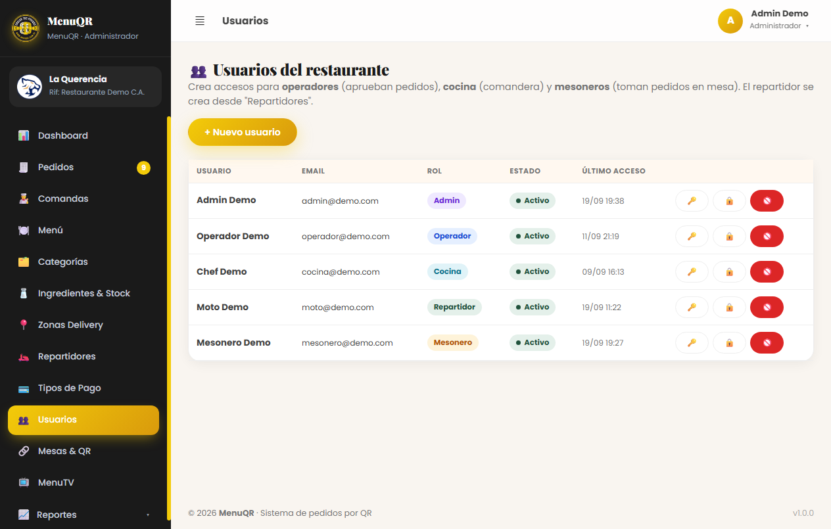The width and height of the screenshot is (831, 529).
Task: Open Ingredientes & Stock section
Action: pos(83,293)
